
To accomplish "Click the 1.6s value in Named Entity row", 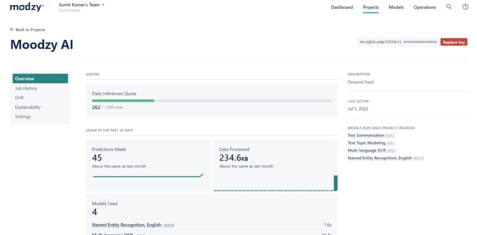I will point(328,225).
